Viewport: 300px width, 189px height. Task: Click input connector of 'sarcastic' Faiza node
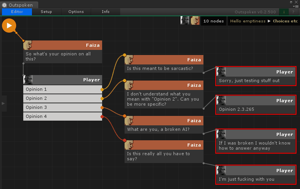[125, 55]
